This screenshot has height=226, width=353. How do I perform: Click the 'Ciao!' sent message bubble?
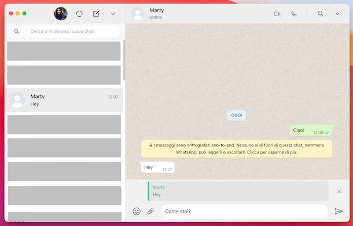311,130
